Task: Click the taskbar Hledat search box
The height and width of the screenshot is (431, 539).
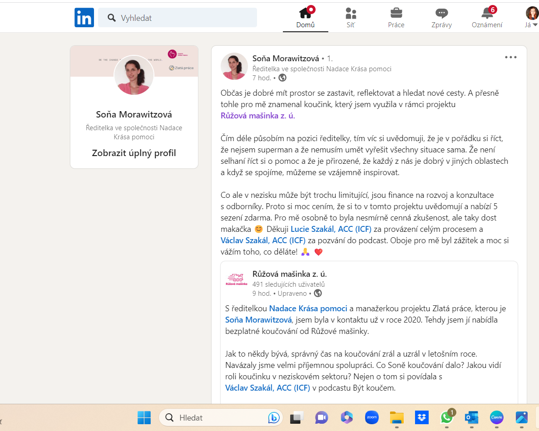Action: pyautogui.click(x=221, y=417)
